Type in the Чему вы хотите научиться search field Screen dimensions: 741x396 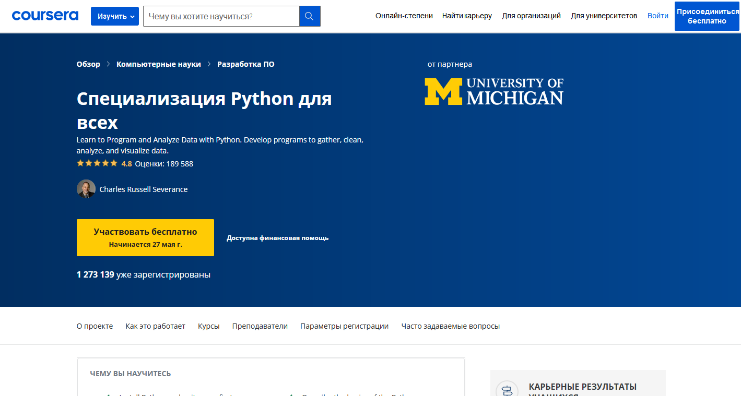click(x=221, y=16)
